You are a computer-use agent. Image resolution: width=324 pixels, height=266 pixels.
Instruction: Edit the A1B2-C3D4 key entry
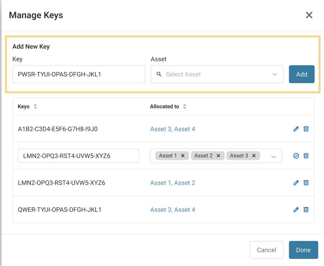click(x=296, y=129)
